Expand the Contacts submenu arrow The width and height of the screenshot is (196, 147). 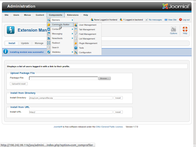(x=72, y=29)
